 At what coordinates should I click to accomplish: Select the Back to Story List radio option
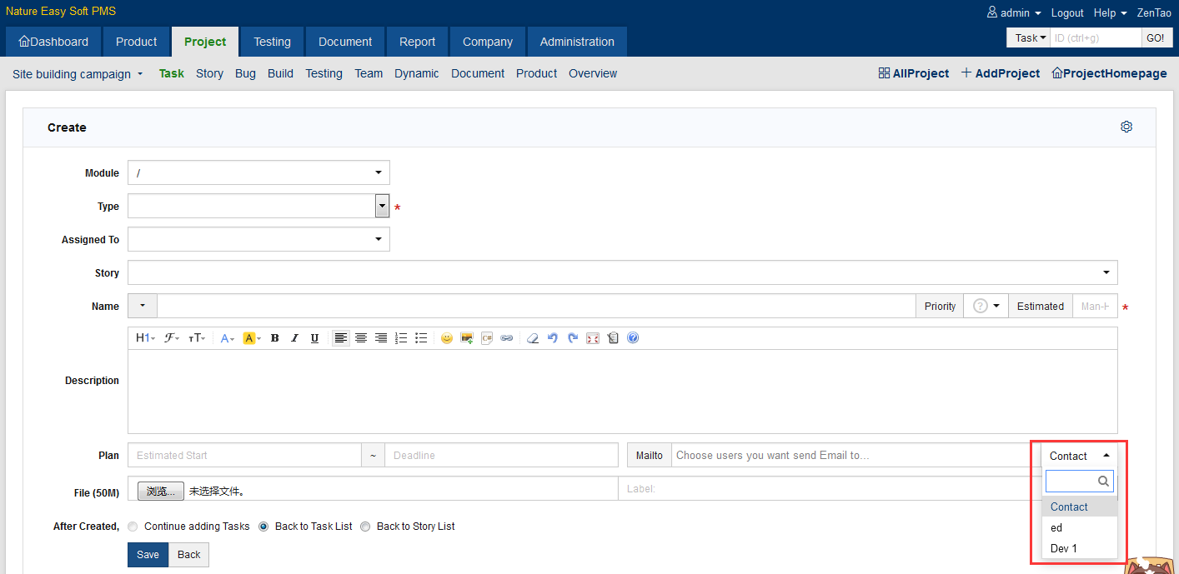365,527
